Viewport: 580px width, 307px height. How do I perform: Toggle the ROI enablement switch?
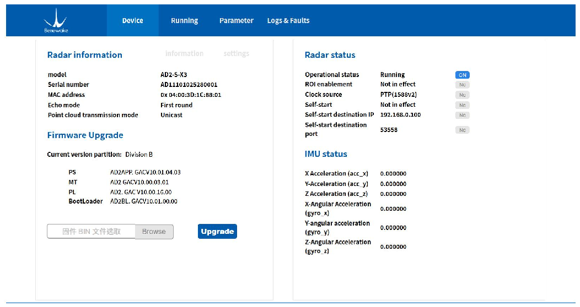[x=463, y=85]
